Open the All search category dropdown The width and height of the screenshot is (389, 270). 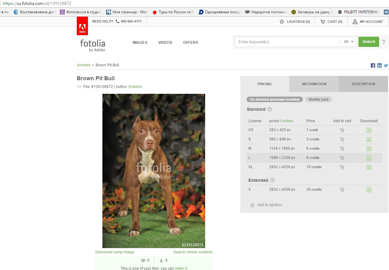click(349, 42)
